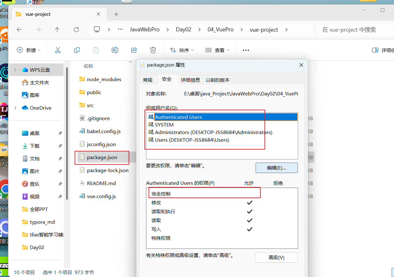Select the Rename icon

pos(115,50)
